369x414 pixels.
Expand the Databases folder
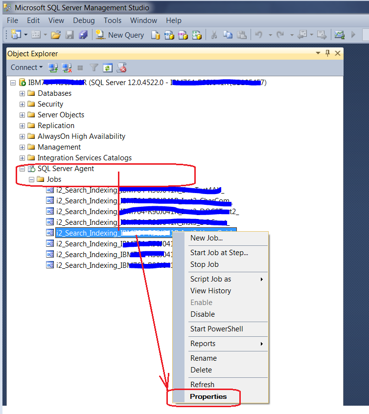[x=22, y=93]
